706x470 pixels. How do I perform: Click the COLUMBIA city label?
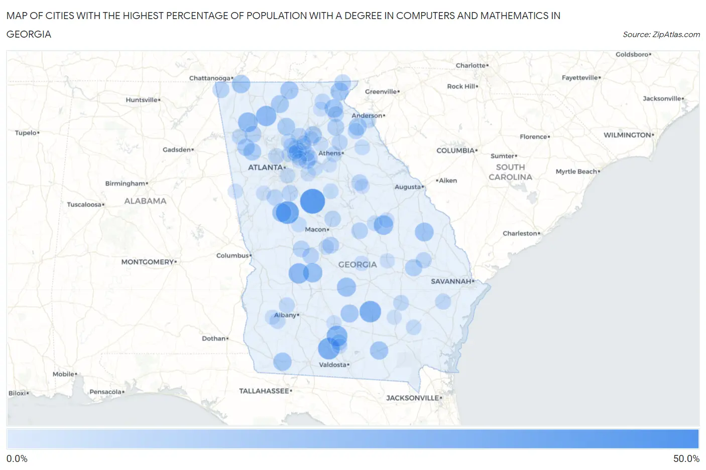pos(455,151)
